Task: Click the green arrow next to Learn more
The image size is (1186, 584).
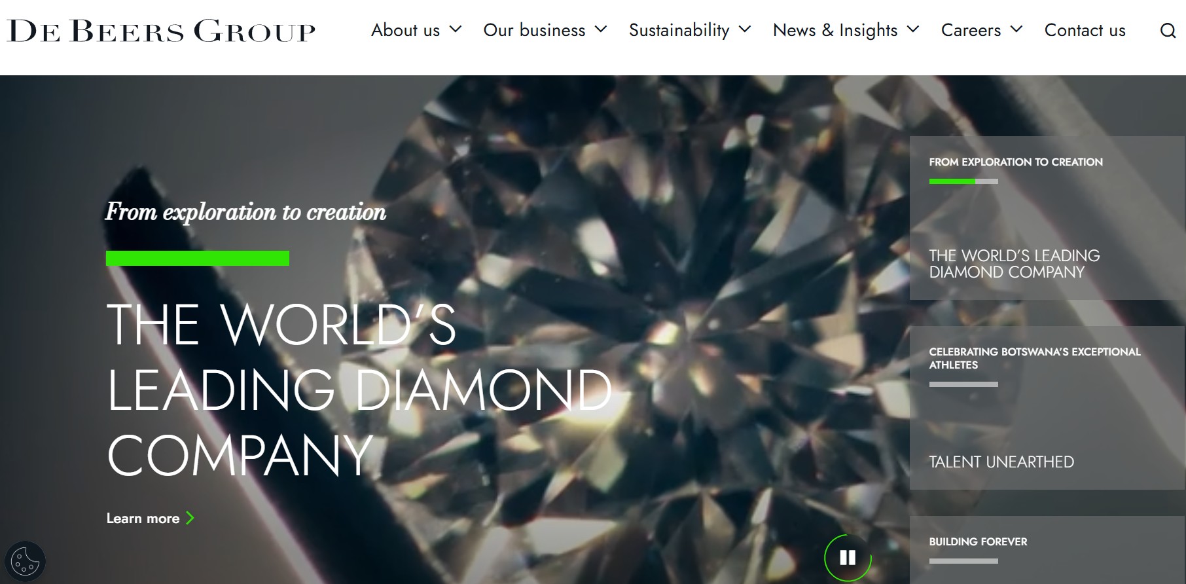Action: (x=190, y=518)
